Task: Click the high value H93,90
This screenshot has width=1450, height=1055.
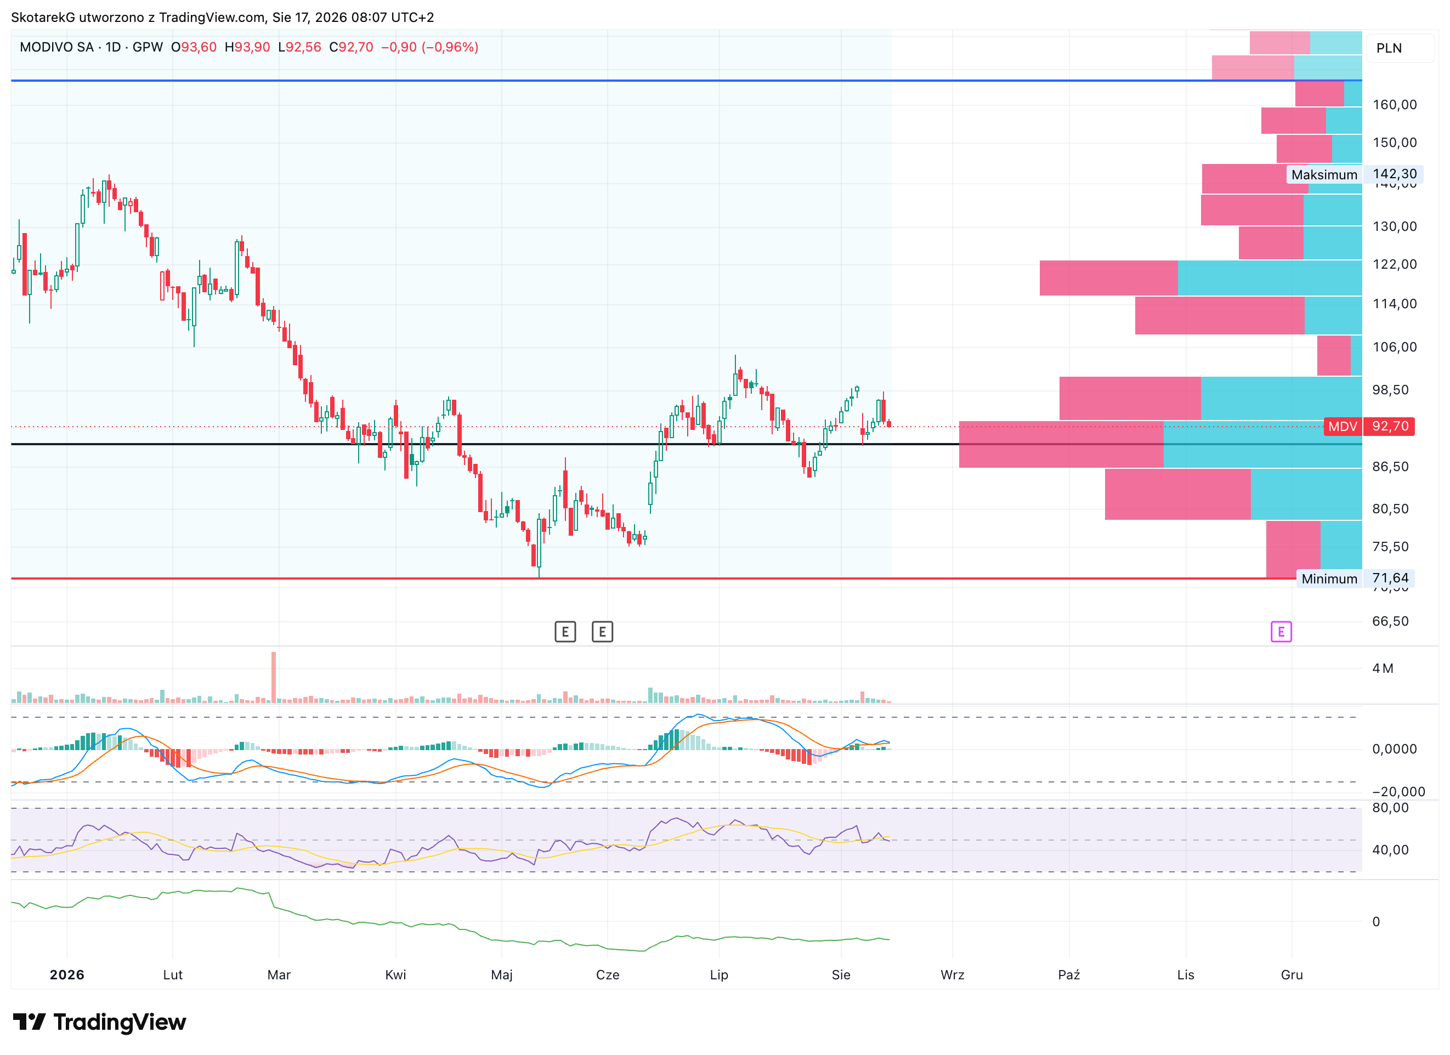Action: (247, 47)
